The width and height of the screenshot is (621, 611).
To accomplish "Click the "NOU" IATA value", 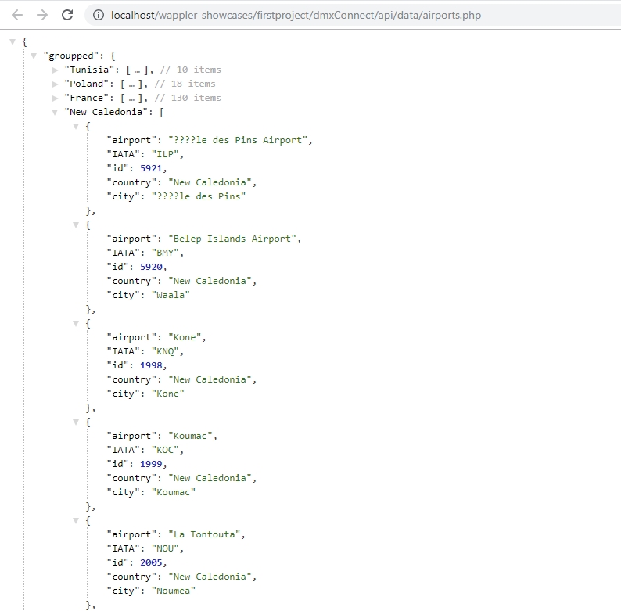I will (x=166, y=548).
